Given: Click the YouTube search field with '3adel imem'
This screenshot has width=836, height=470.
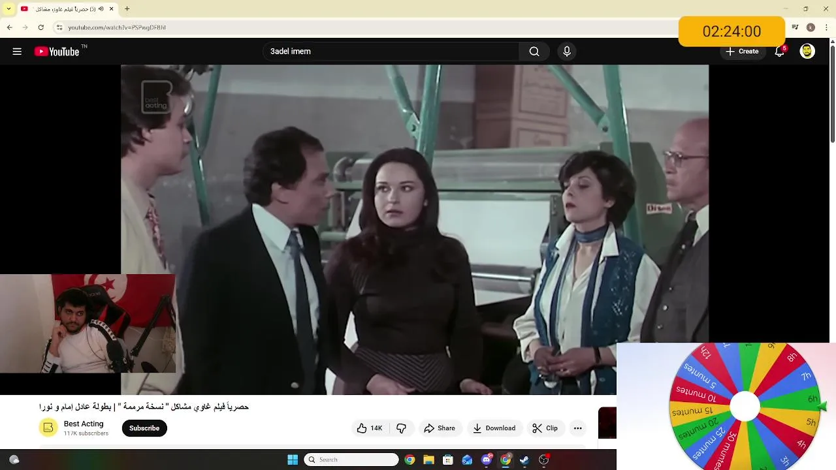Looking at the screenshot, I should click(x=391, y=52).
